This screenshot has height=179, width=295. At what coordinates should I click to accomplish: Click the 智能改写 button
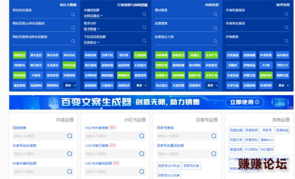pos(178,55)
